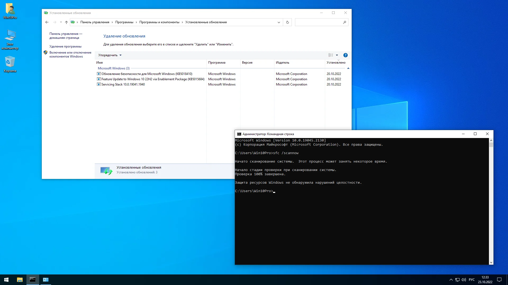The image size is (508, 285).
Task: Click Programs in the breadcrumb path
Action: pyautogui.click(x=124, y=22)
